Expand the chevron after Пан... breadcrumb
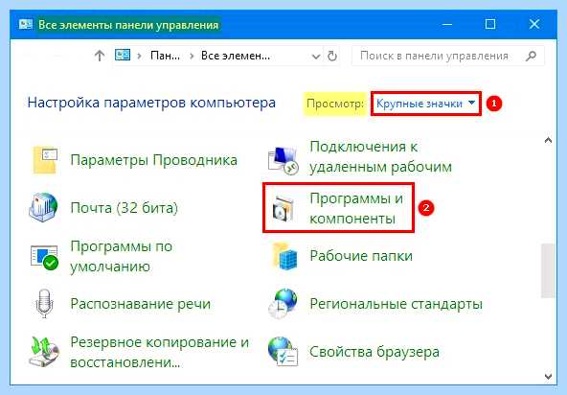The height and width of the screenshot is (395, 567). coord(192,57)
